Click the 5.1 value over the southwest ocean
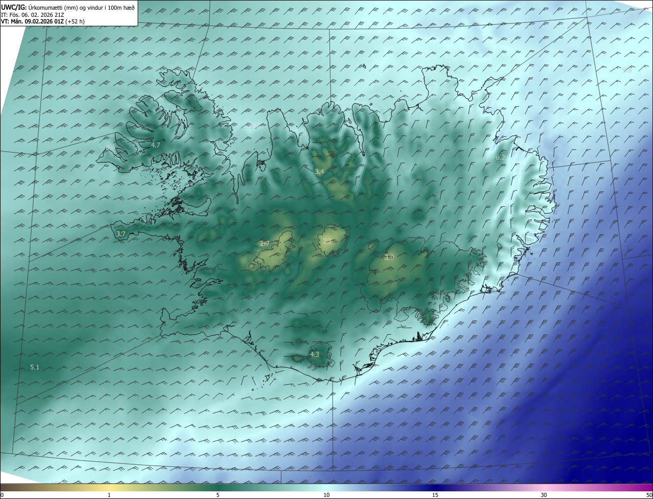 point(35,367)
